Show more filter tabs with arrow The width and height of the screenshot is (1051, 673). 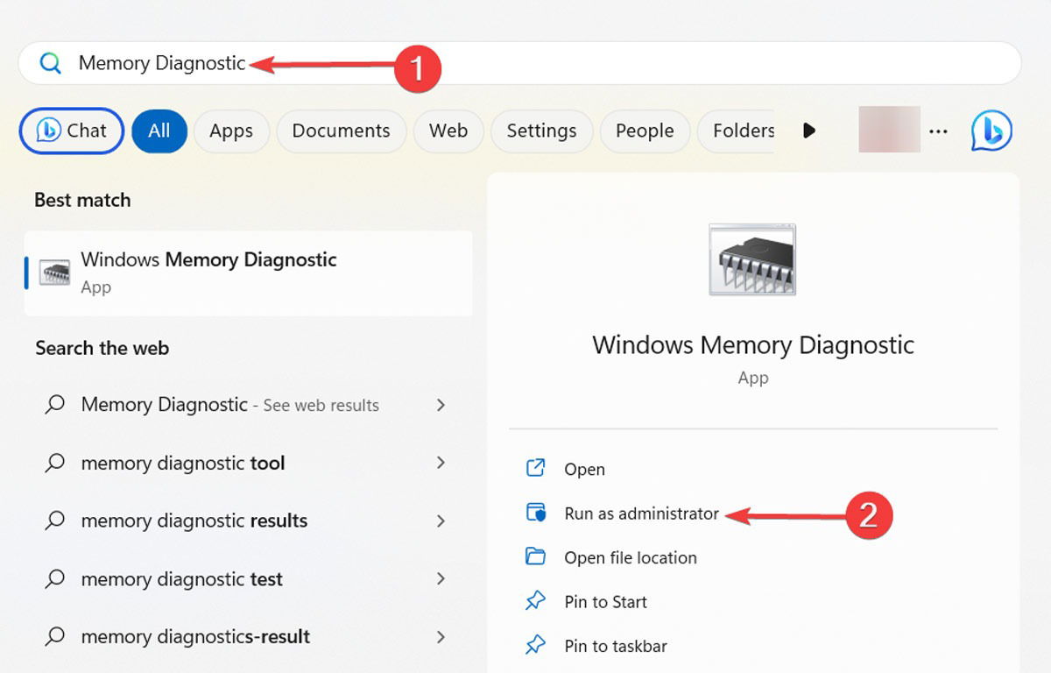coord(809,131)
